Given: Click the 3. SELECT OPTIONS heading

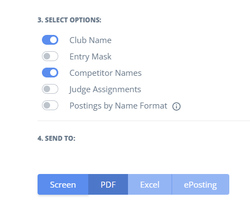Looking at the screenshot, I should [69, 20].
